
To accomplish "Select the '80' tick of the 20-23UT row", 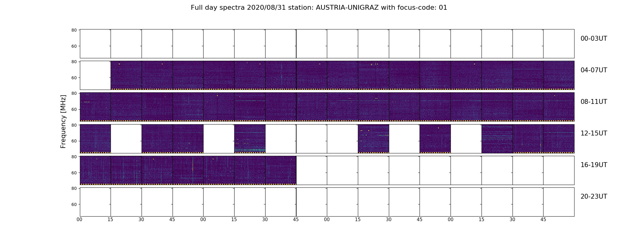I will pyautogui.click(x=74, y=188).
